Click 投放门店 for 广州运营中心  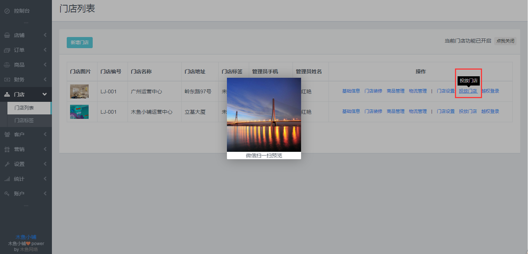(468, 91)
